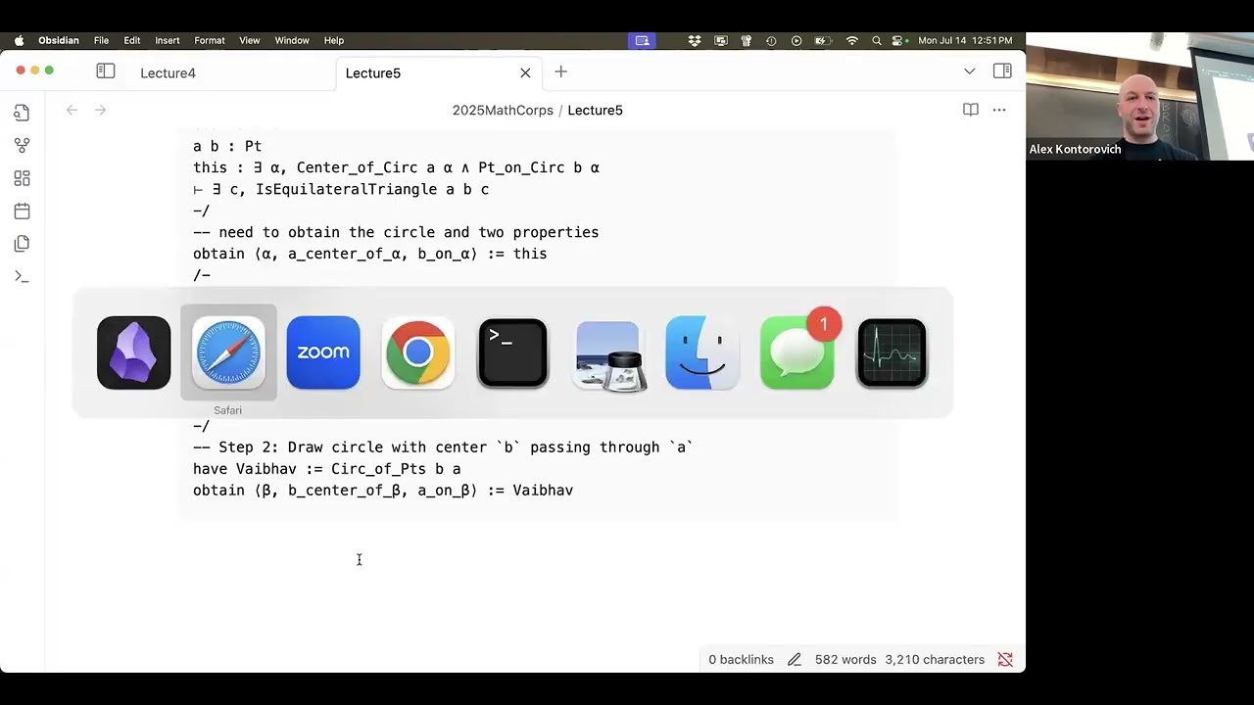The width and height of the screenshot is (1254, 705).
Task: Click line 'obtain ⟨α, a_center_of_α, b_on_α⟩'
Action: (370, 254)
